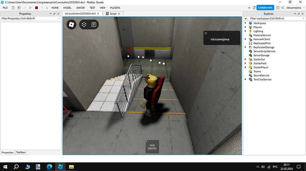Click the ServerScriptService icon in Explorer
This screenshot has height=171, width=306.
(x=250, y=51)
